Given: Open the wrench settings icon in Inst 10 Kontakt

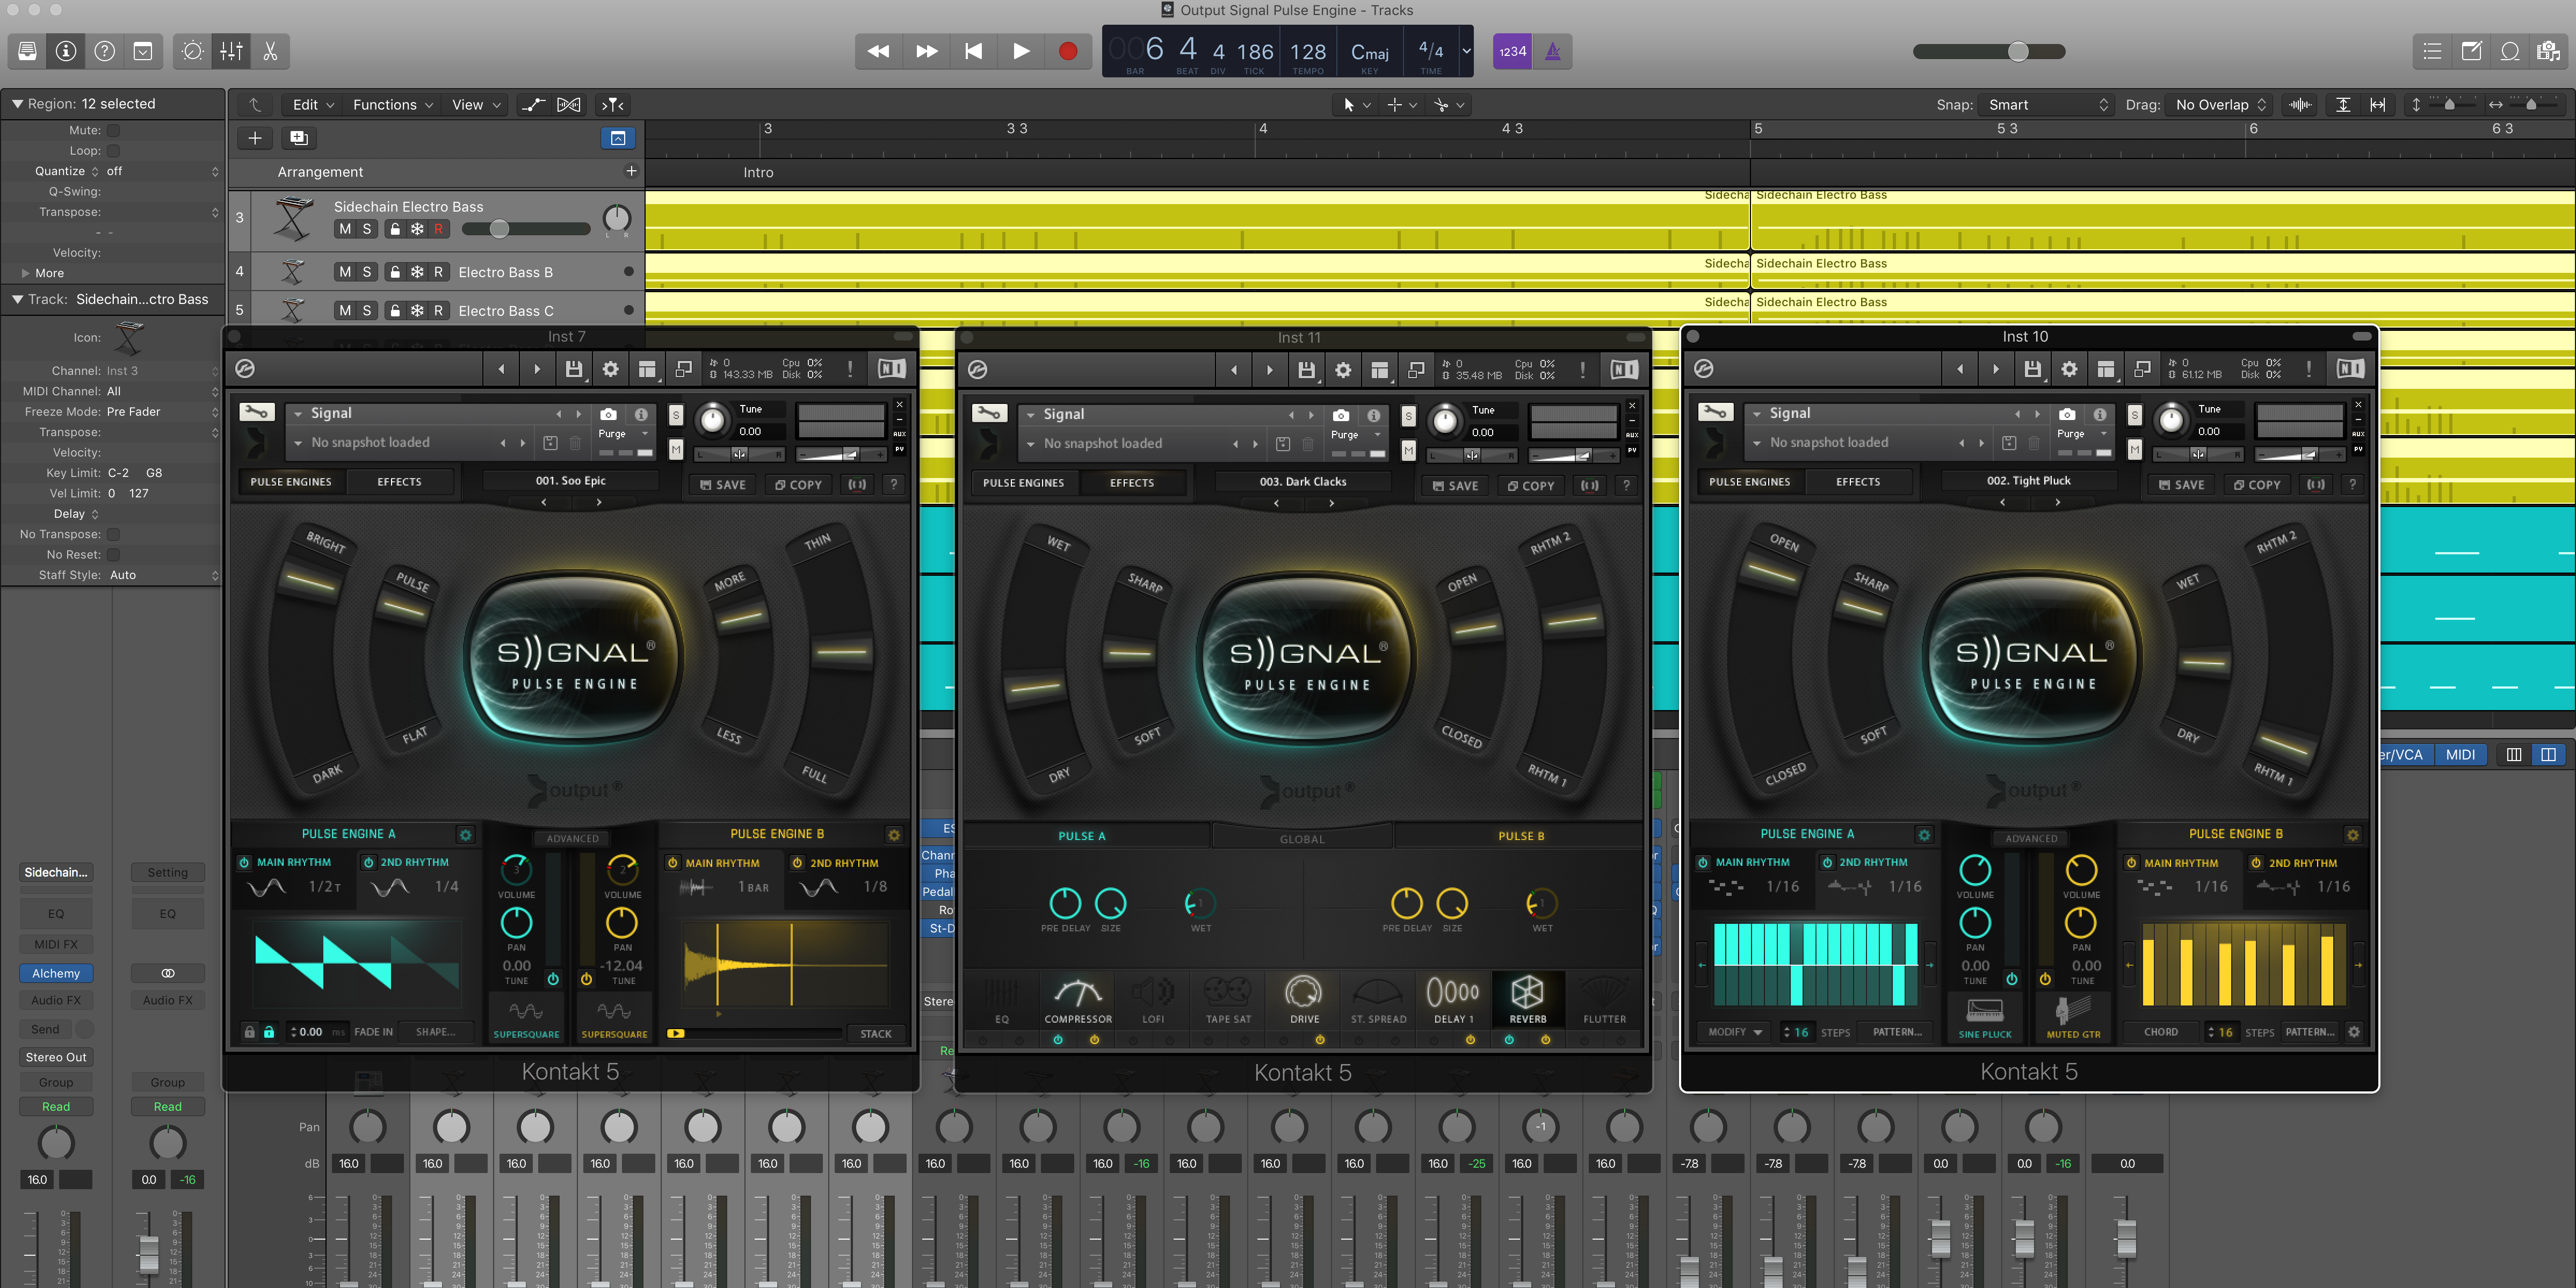Looking at the screenshot, I should 1715,412.
